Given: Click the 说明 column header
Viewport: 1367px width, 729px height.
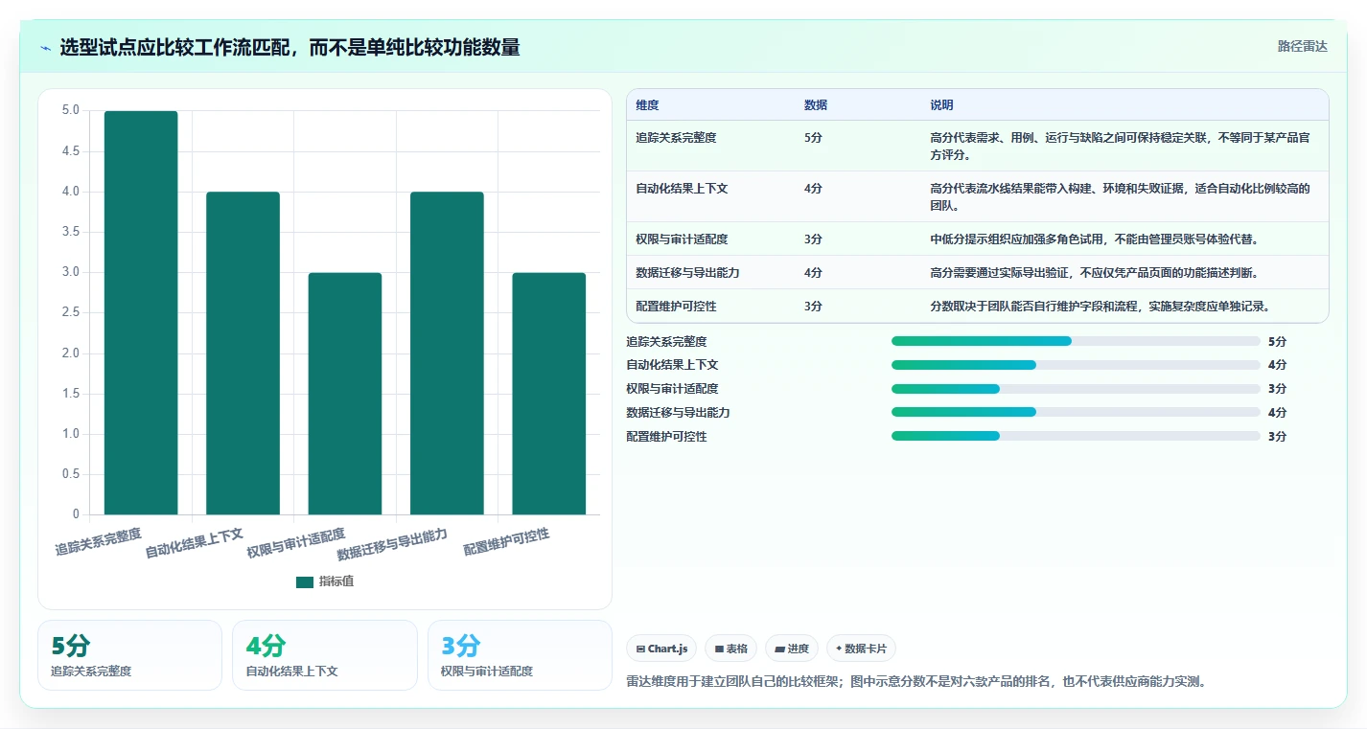Looking at the screenshot, I should [941, 105].
